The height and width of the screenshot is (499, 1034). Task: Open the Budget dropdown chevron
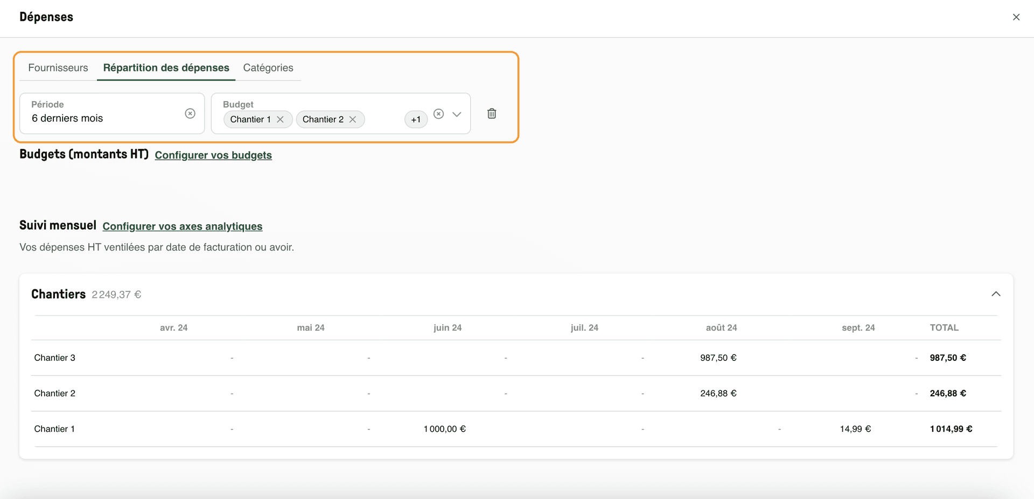457,114
